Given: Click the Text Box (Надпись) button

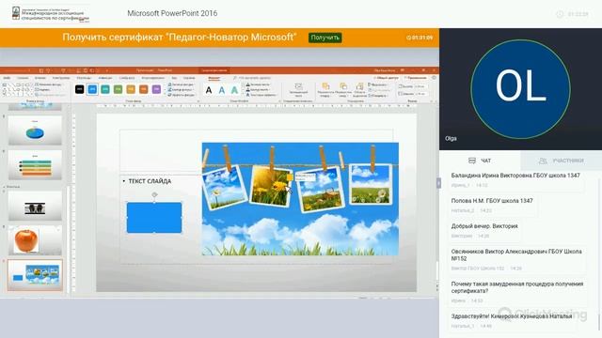Looking at the screenshot, I should pos(42,90).
